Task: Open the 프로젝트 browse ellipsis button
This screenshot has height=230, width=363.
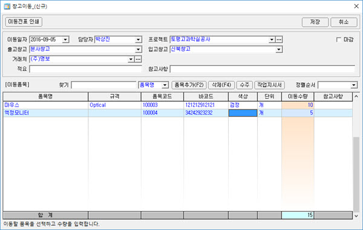Action: click(279, 39)
